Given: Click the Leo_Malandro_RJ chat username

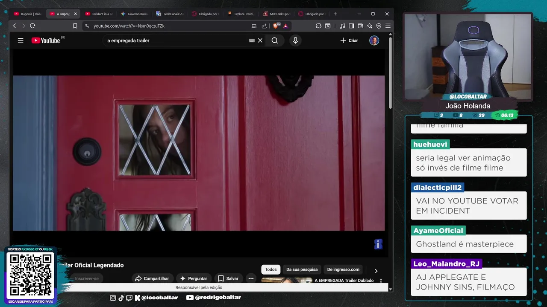Looking at the screenshot, I should click(x=446, y=264).
